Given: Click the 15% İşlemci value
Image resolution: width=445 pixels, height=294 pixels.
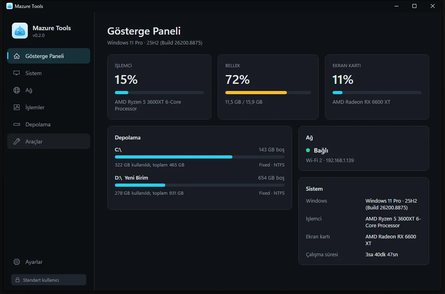Looking at the screenshot, I should pos(126,80).
